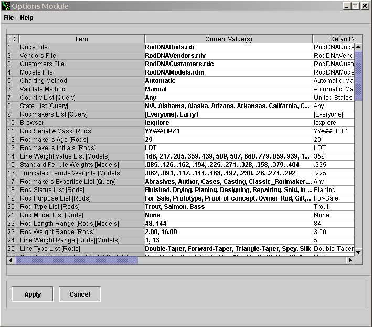
Task: Click the vertical scrollbar down arrow
Action: (x=358, y=252)
